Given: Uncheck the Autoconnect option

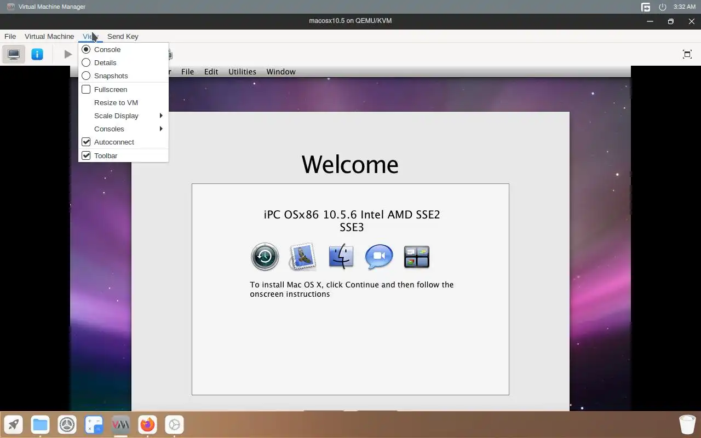Looking at the screenshot, I should pyautogui.click(x=123, y=142).
